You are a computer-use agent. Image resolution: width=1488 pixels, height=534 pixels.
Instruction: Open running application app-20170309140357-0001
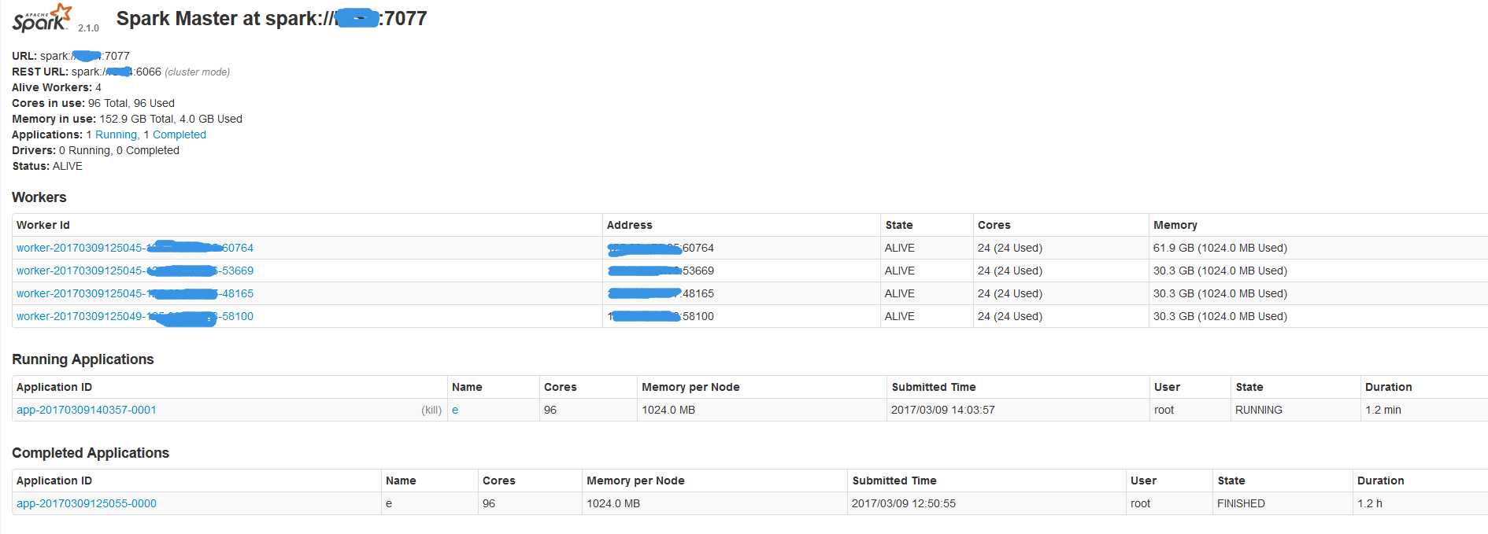click(x=87, y=410)
